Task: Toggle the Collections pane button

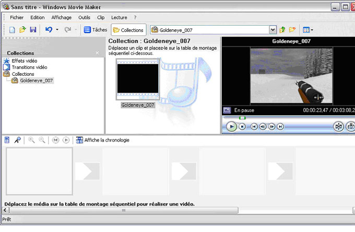Action: click(128, 30)
